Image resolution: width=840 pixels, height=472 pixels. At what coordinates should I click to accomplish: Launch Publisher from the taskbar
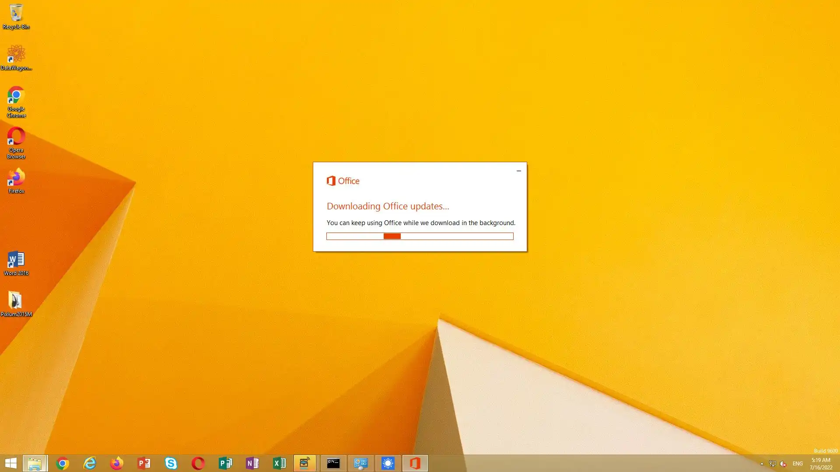(225, 463)
